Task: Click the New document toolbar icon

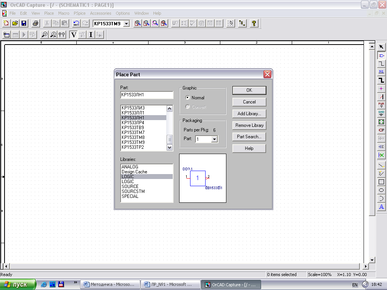Action: click(6, 23)
